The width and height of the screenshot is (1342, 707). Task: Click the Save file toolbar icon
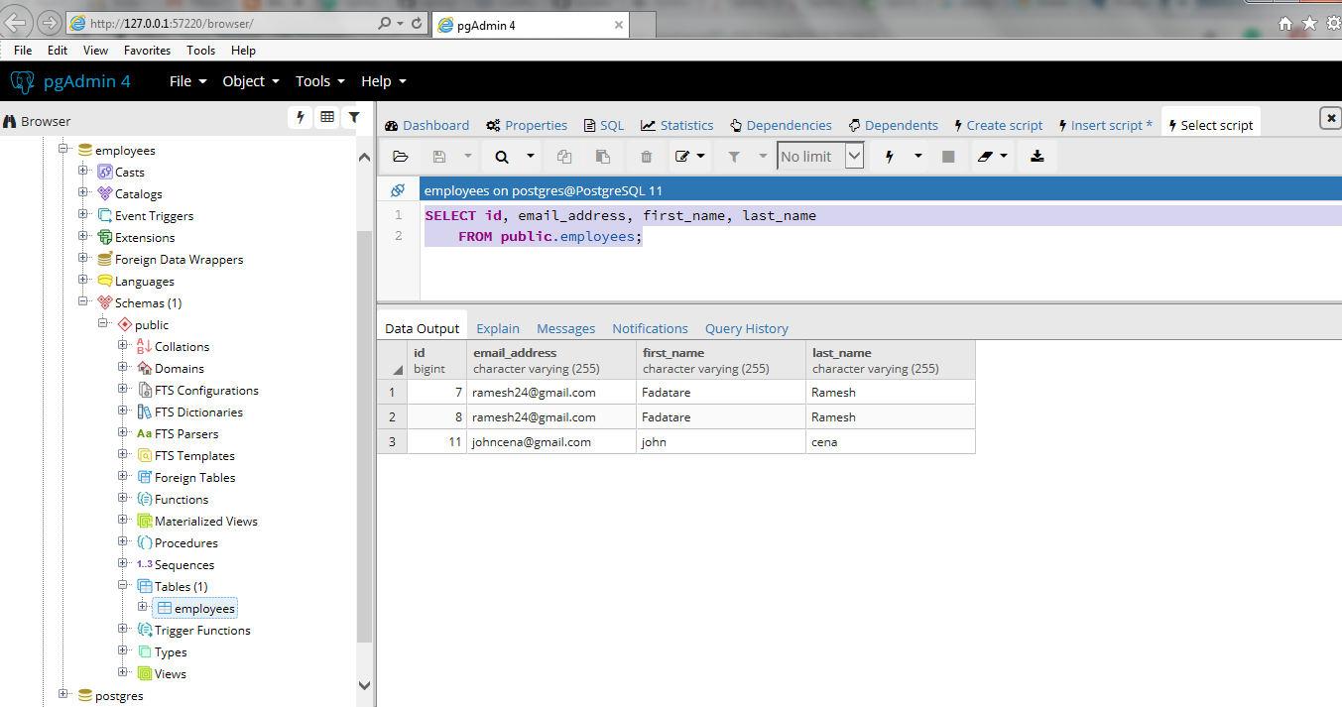tap(439, 157)
